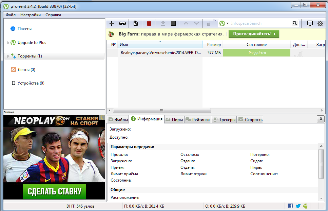Click Add Torrent from URL link icon

pos(122,23)
